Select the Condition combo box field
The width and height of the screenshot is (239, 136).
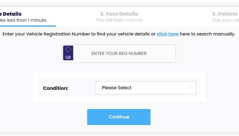[x=146, y=88]
